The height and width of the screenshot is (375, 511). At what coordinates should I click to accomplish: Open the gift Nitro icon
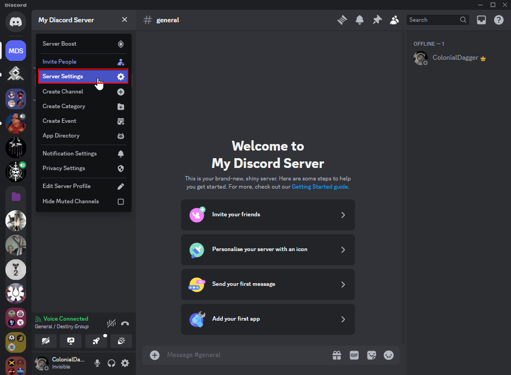pos(336,355)
